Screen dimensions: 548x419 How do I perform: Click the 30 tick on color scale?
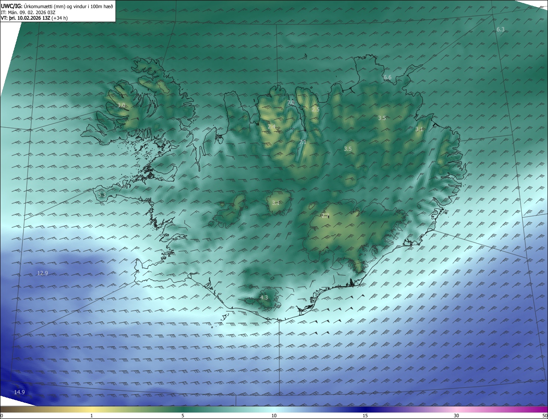point(456,416)
